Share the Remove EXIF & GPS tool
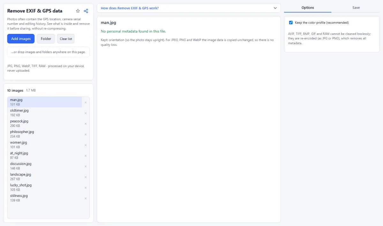 [x=86, y=11]
